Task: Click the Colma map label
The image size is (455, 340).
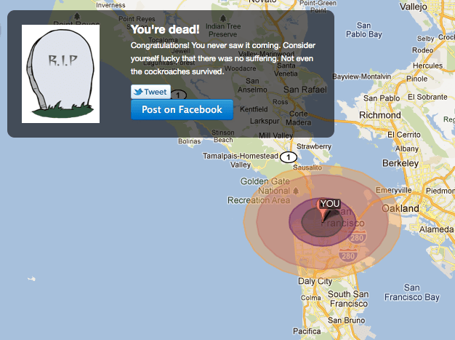Action: coord(311,298)
